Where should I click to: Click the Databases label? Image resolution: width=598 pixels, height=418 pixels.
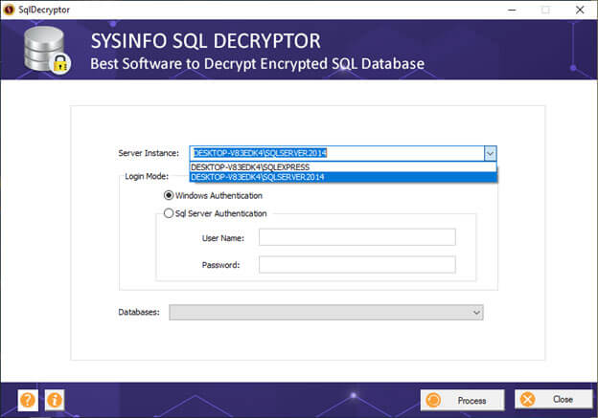tap(139, 312)
